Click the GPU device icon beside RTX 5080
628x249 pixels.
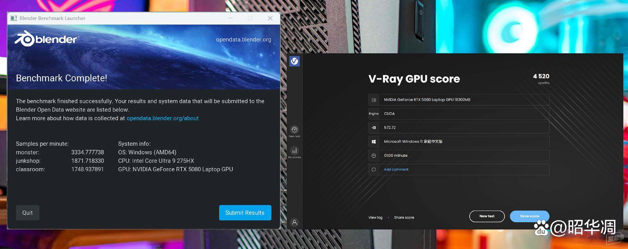tap(374, 100)
